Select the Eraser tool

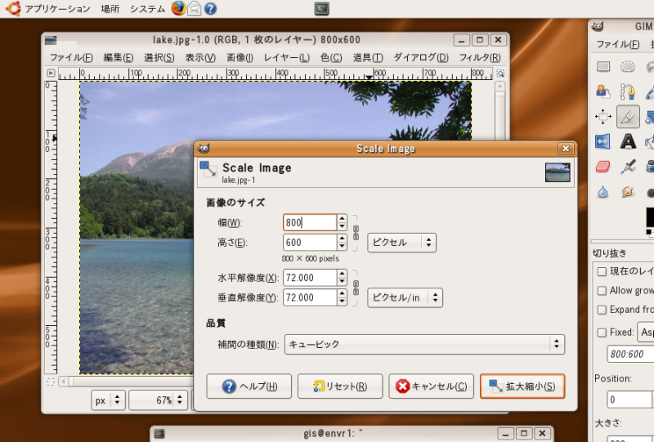[x=603, y=167]
